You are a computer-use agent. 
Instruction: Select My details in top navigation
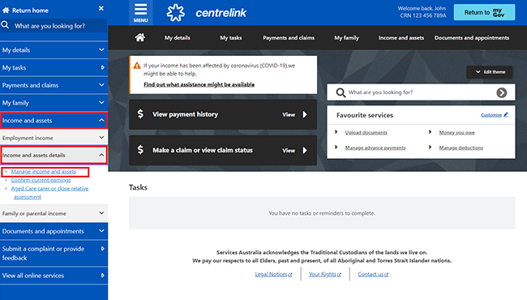177,37
